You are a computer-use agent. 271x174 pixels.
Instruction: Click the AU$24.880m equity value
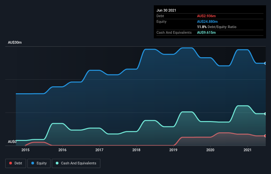click(x=207, y=22)
